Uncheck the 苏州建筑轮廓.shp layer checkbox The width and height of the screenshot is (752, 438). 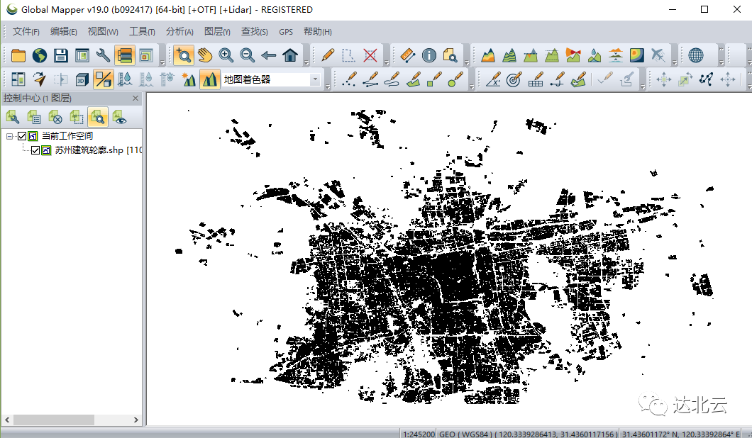pos(35,150)
